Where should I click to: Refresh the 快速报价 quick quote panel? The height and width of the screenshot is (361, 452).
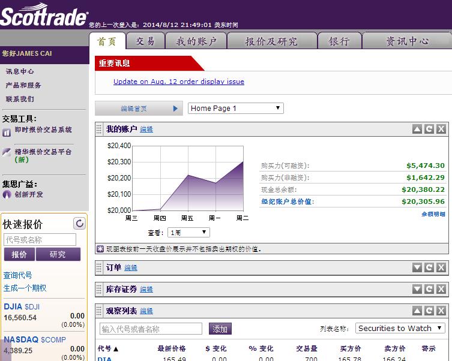click(79, 224)
